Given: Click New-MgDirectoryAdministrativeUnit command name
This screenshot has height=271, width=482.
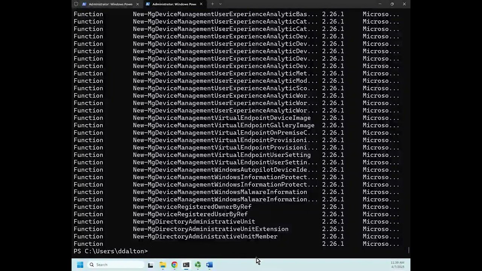Looking at the screenshot, I should [194, 222].
